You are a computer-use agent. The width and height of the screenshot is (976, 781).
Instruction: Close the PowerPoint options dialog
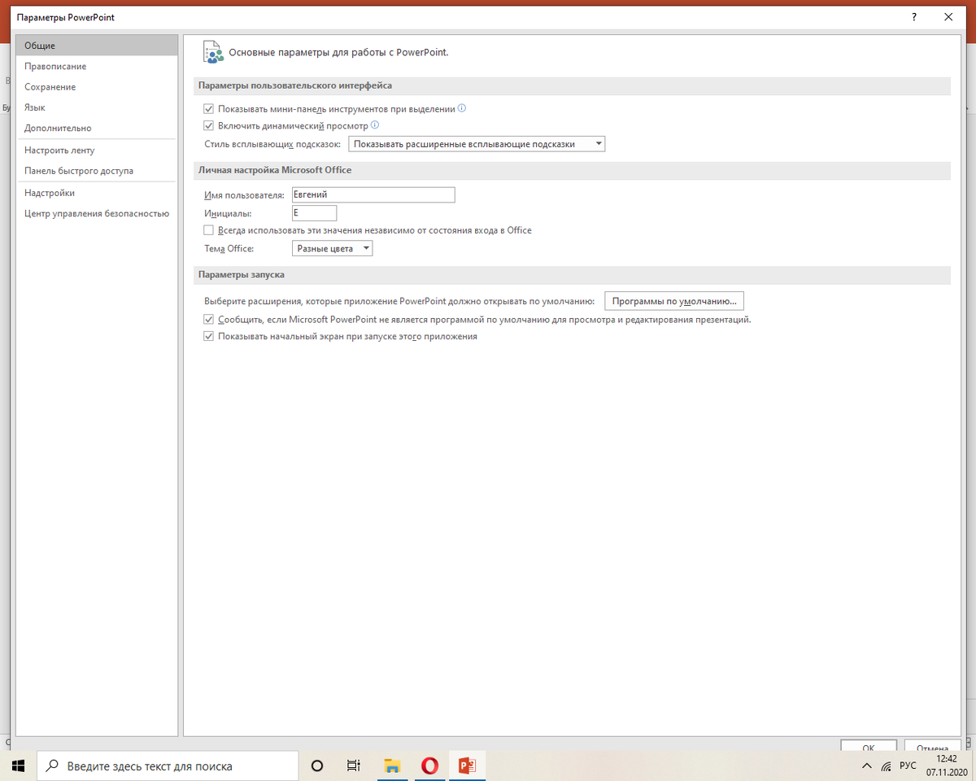(948, 16)
